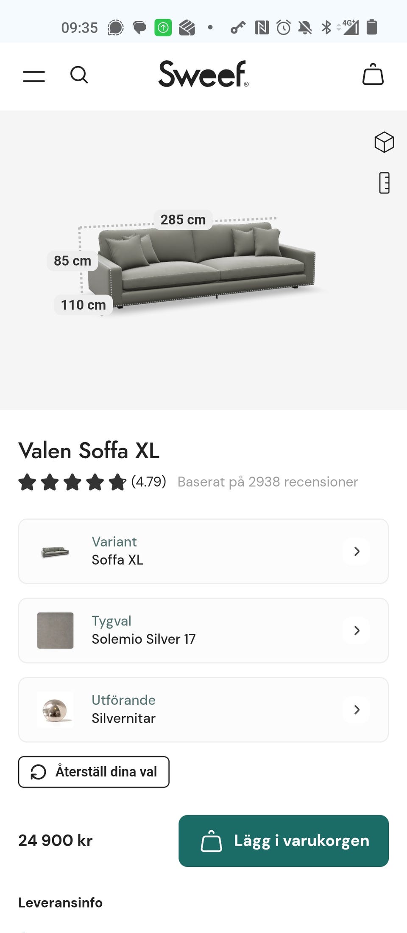Open the hamburger navigation menu
The image size is (407, 933).
[x=34, y=76]
